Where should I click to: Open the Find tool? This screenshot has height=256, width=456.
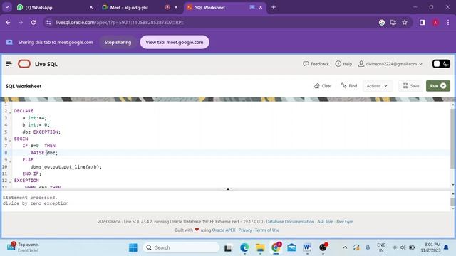click(x=349, y=86)
